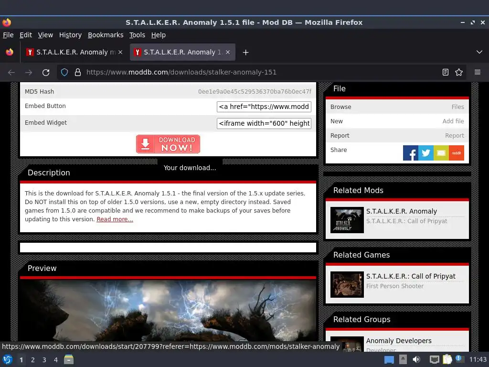Image resolution: width=489 pixels, height=367 pixels.
Task: Open the Tools menu
Action: [x=137, y=35]
